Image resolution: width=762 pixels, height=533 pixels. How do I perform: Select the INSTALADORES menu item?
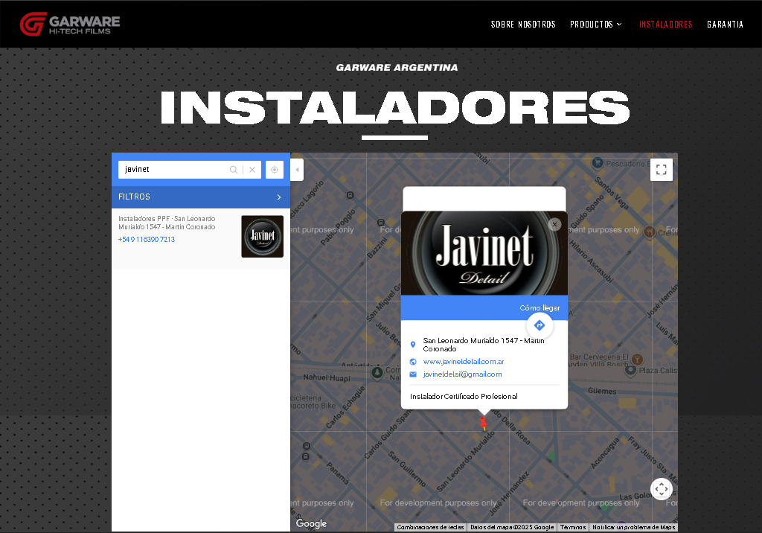[665, 23]
